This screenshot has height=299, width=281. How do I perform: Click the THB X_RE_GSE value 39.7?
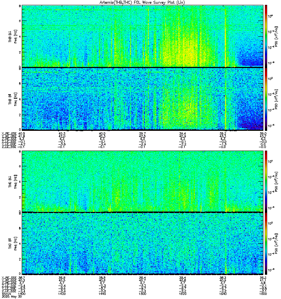coord(142,133)
